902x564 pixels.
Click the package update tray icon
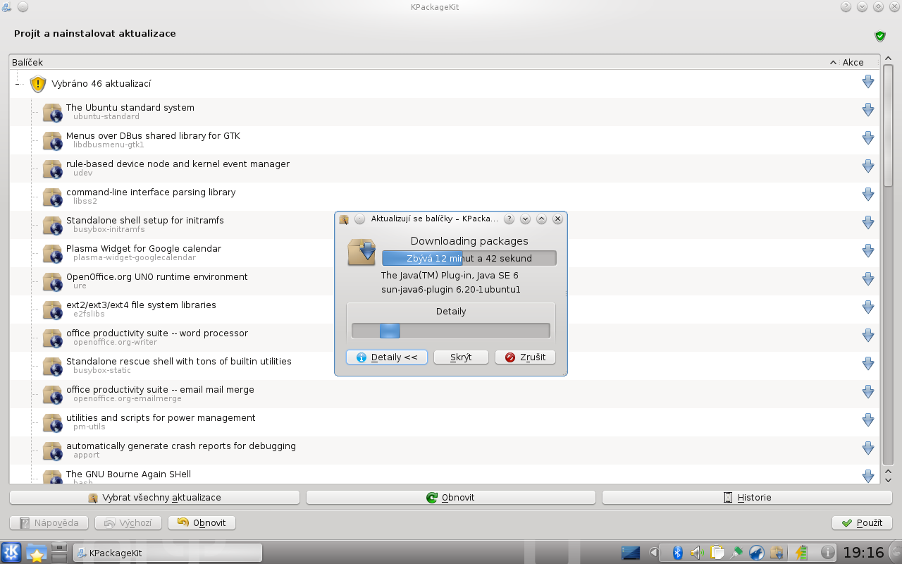click(777, 553)
